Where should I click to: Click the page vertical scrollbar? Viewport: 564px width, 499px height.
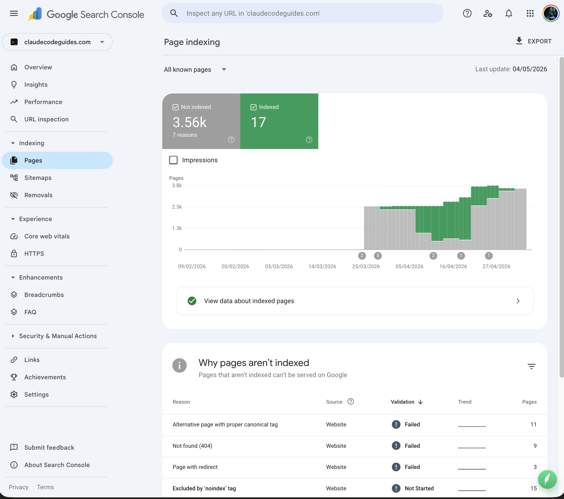coord(561,217)
